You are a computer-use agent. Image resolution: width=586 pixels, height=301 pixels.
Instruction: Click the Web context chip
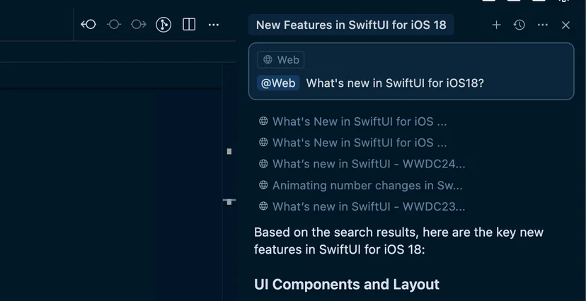click(281, 59)
